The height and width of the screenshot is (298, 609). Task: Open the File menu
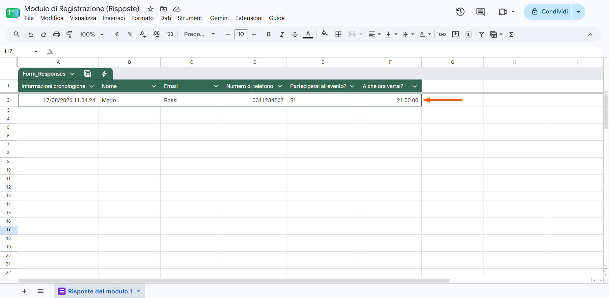point(29,18)
